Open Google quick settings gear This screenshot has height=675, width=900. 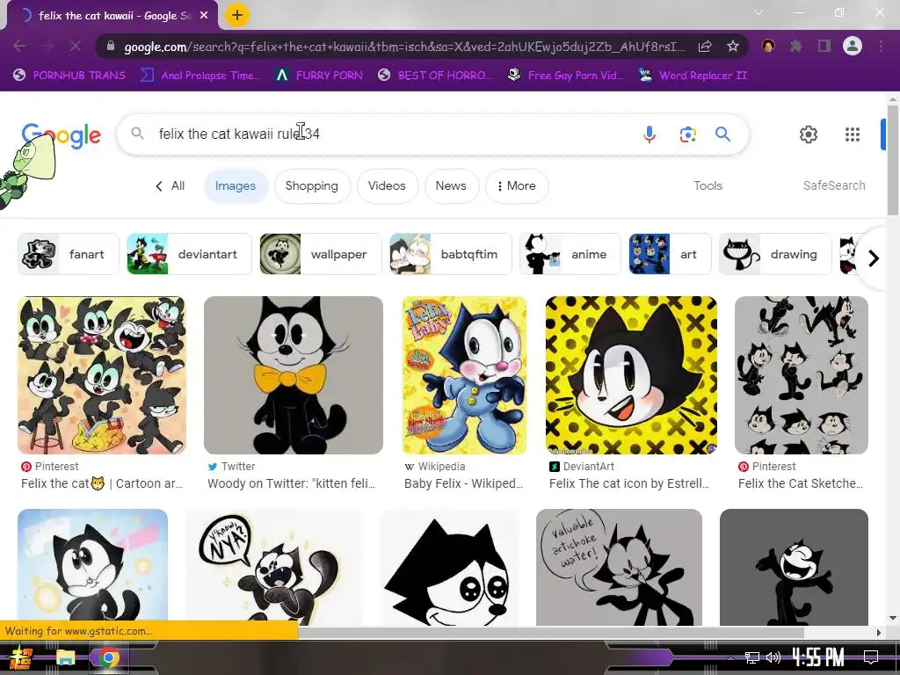(809, 134)
